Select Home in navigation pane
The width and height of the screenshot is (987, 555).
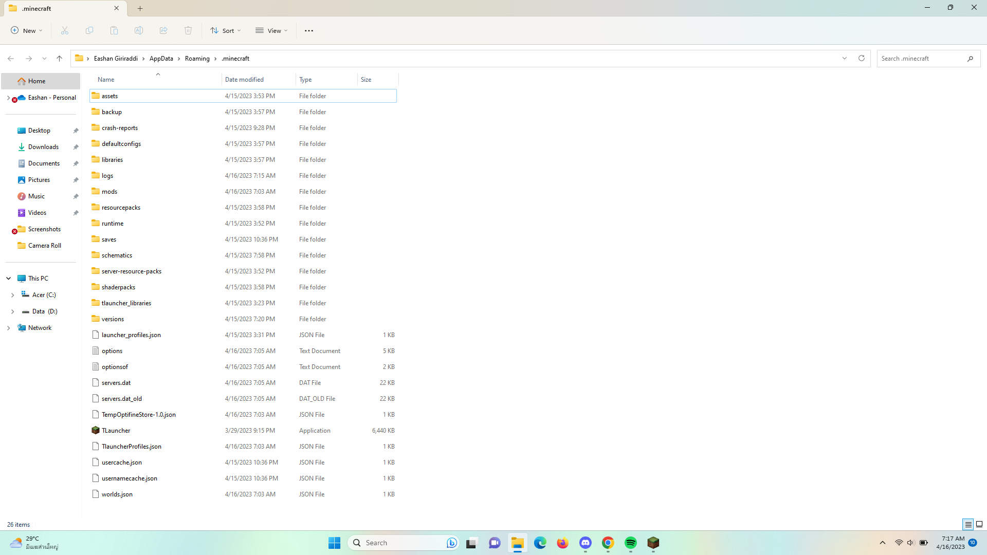click(41, 81)
